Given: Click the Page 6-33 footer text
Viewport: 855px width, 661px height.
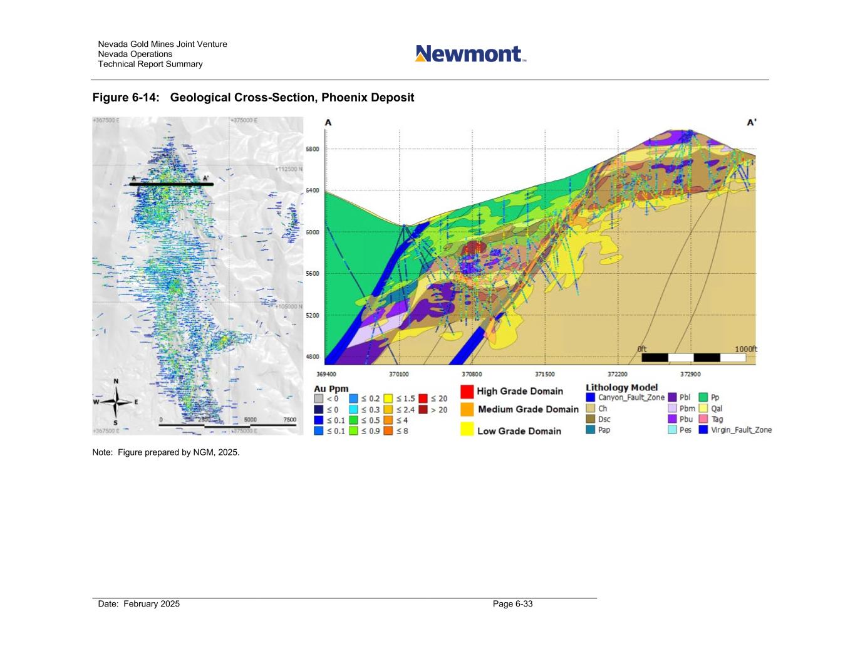Looking at the screenshot, I should pos(512,604).
